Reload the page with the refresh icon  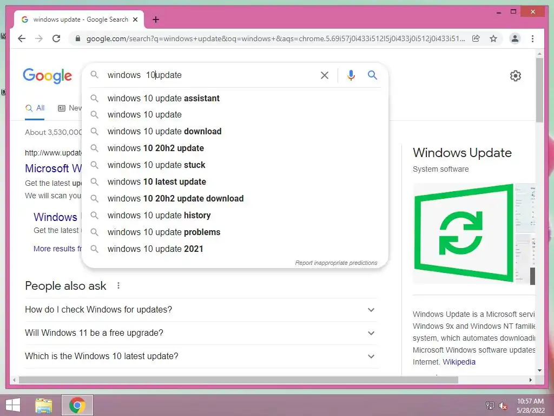pyautogui.click(x=56, y=38)
